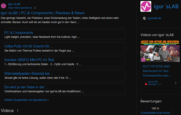Click the https://www.igorslab.de URL
Viewport: 181px width, 115px height.
click(20, 8)
